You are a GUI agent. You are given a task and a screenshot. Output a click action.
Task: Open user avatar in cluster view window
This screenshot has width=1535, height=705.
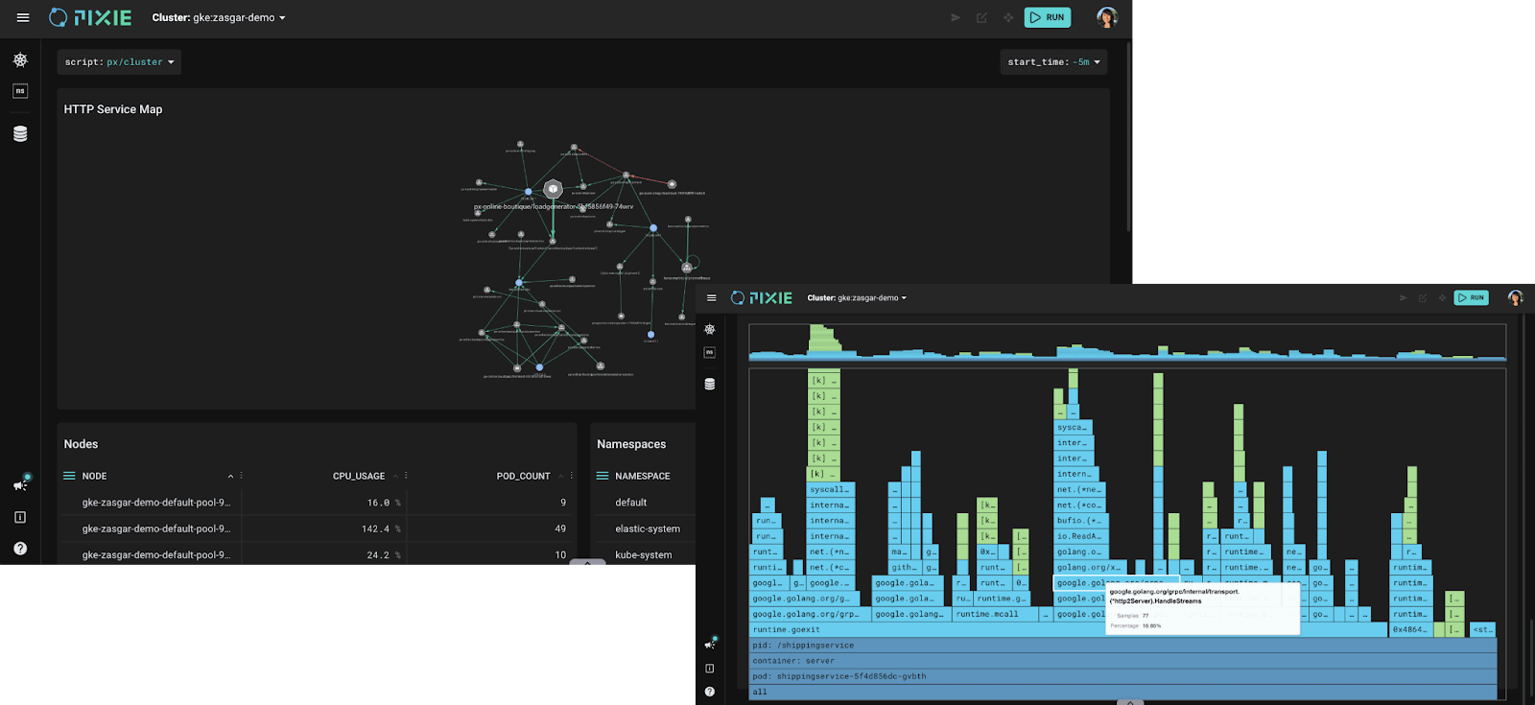pyautogui.click(x=1107, y=17)
